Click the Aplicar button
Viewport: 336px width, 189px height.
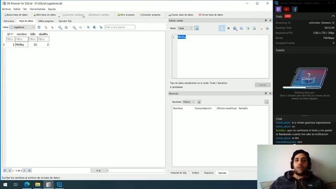[x=262, y=85]
